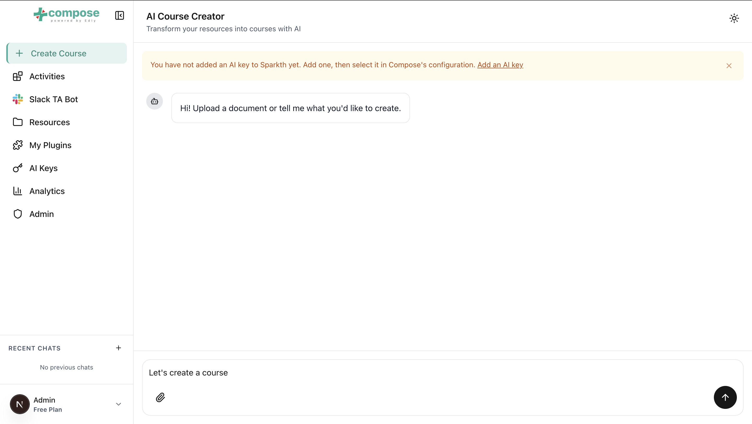Click the N user avatar
This screenshot has height=424, width=752.
pos(20,404)
